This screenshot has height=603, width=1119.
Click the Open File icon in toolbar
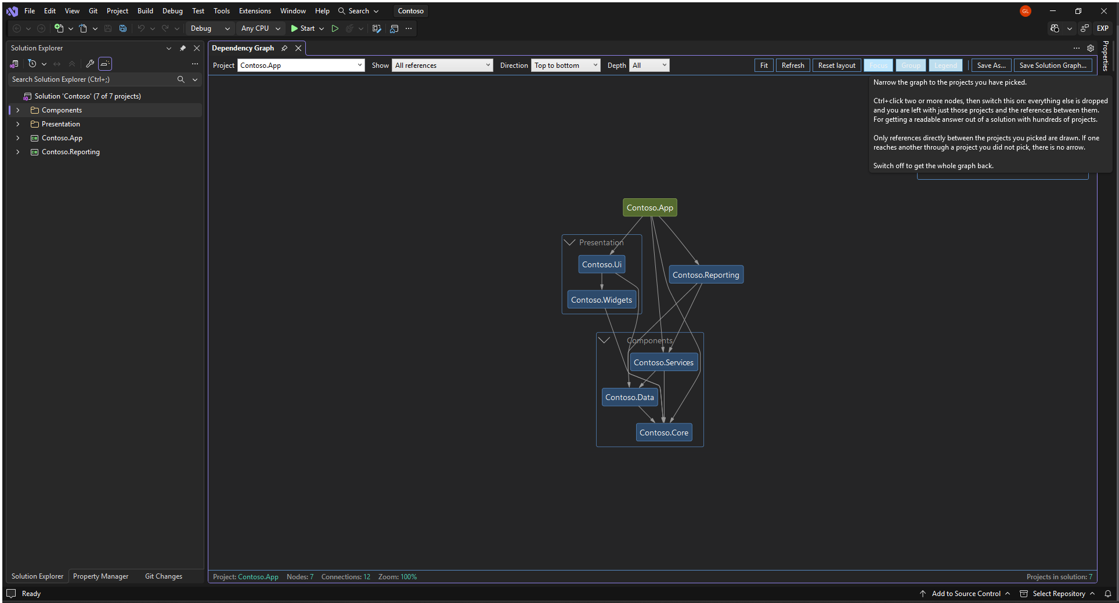point(83,28)
